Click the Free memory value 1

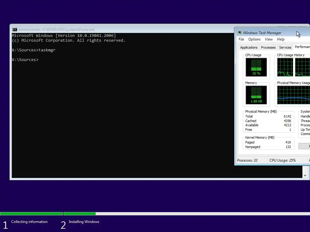pos(290,130)
